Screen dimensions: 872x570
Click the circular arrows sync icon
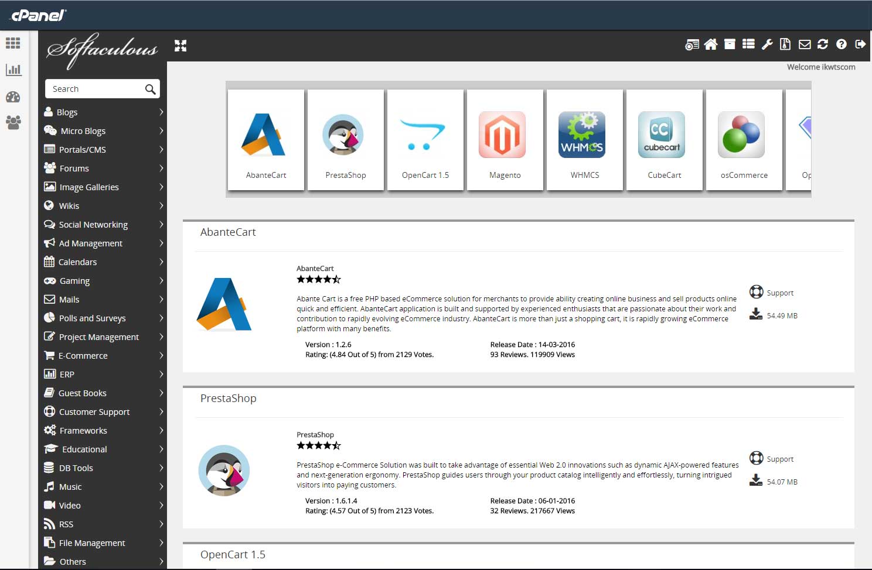pyautogui.click(x=823, y=44)
